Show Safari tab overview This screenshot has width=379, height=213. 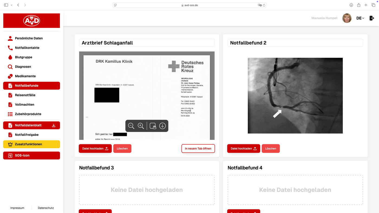373,5
